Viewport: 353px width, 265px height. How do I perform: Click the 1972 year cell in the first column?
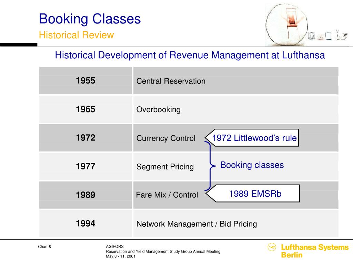[x=85, y=138]
